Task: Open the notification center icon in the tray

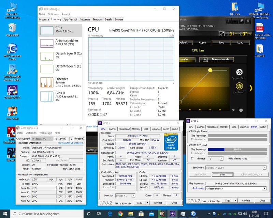Action: click(266, 214)
